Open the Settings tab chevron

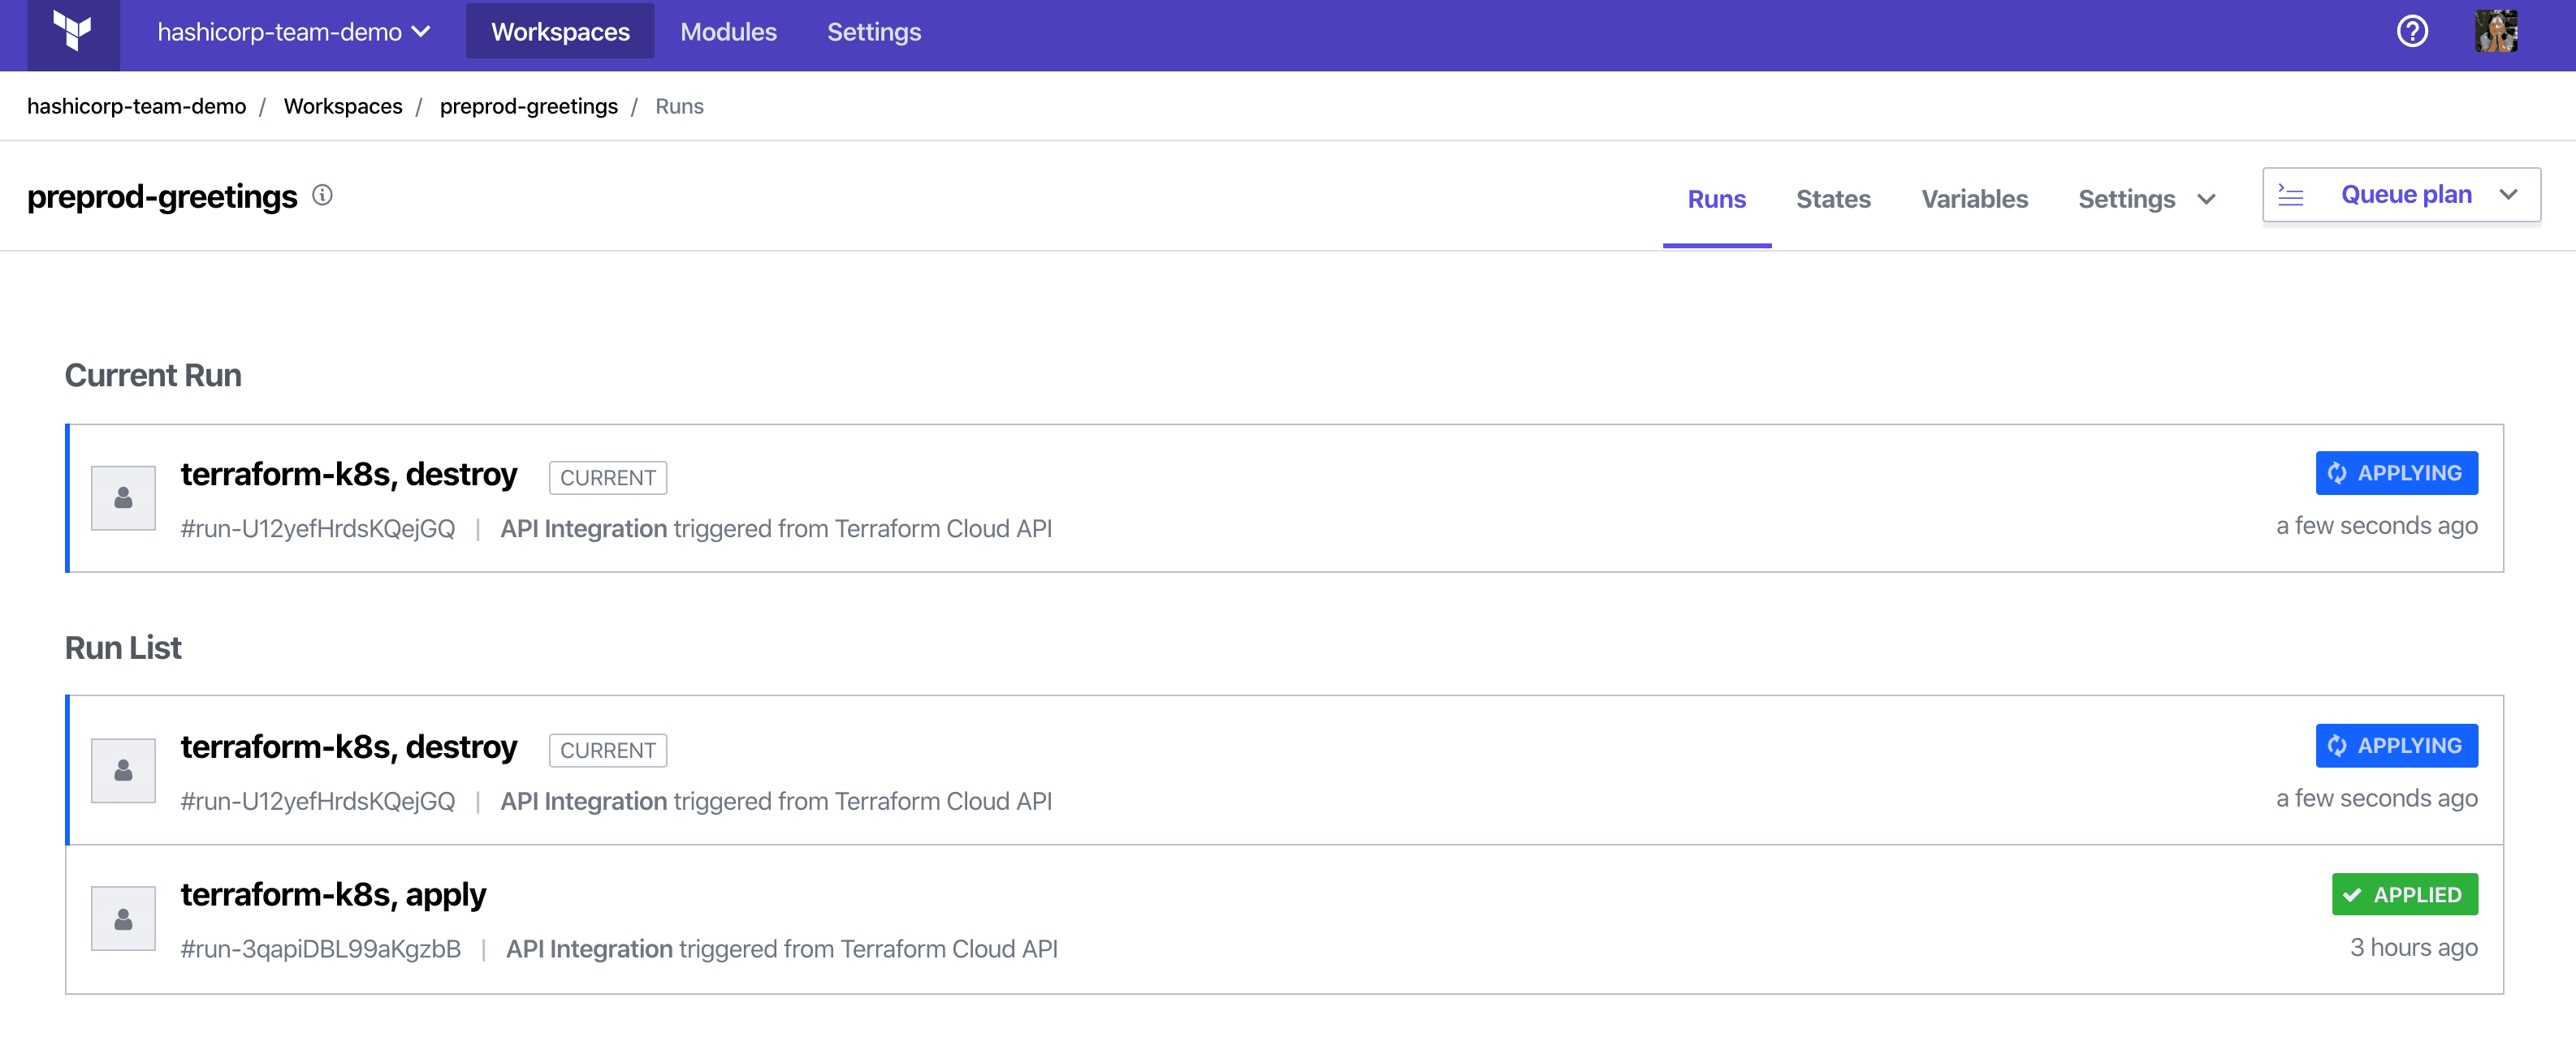[2208, 199]
